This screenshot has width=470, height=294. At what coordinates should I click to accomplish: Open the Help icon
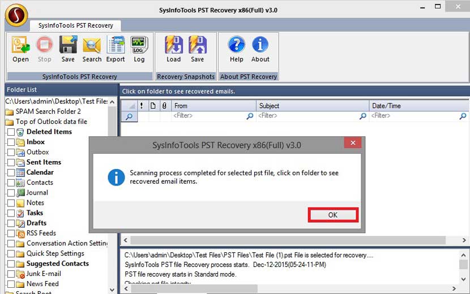(x=237, y=45)
